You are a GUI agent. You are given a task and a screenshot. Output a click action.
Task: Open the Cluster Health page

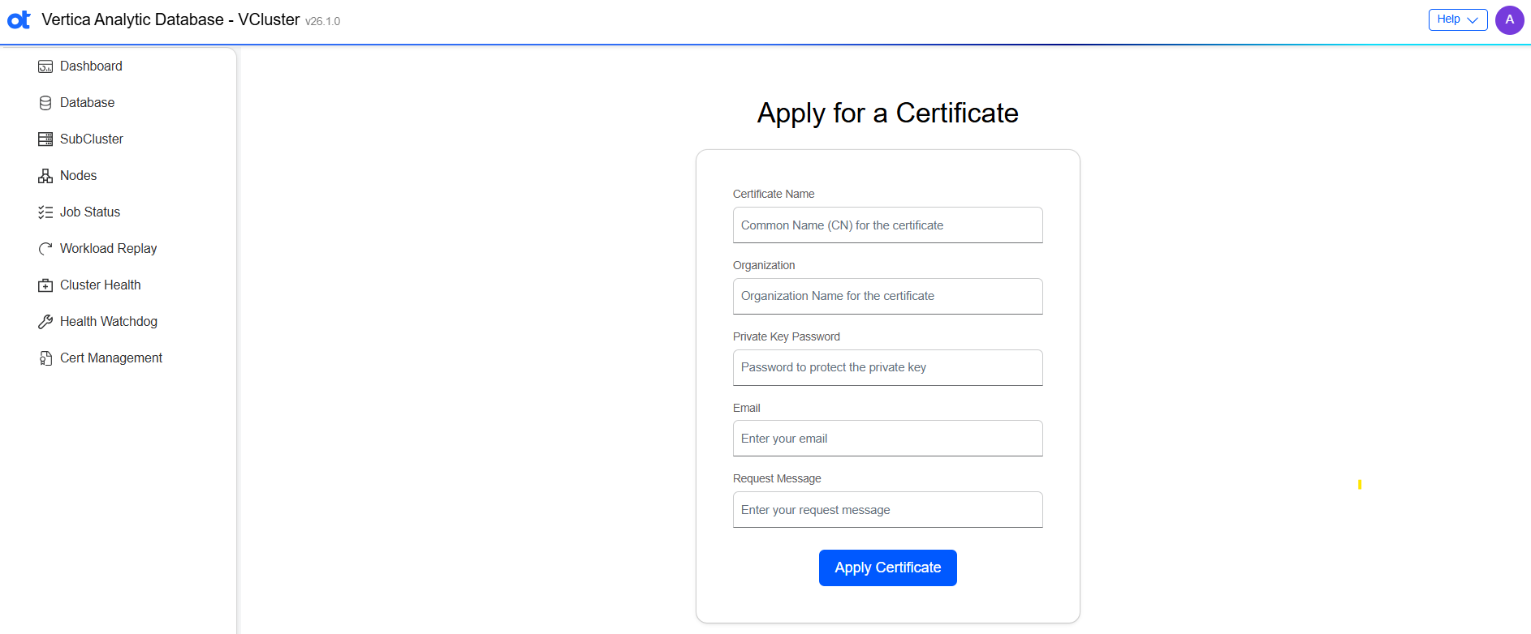101,285
